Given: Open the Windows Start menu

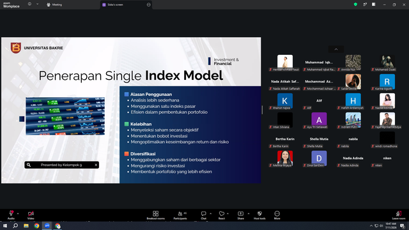Looking at the screenshot, I should click(5, 226).
